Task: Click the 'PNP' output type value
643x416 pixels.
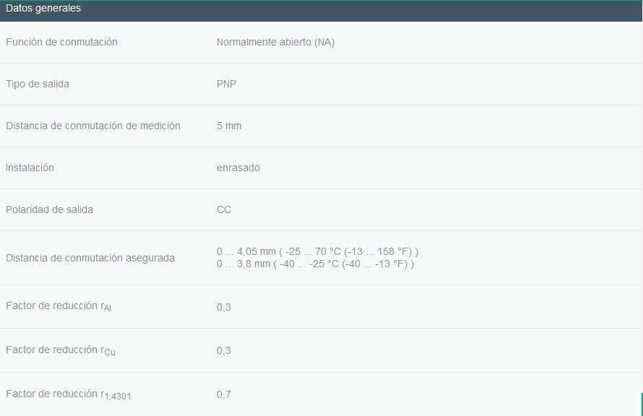Action: point(226,84)
